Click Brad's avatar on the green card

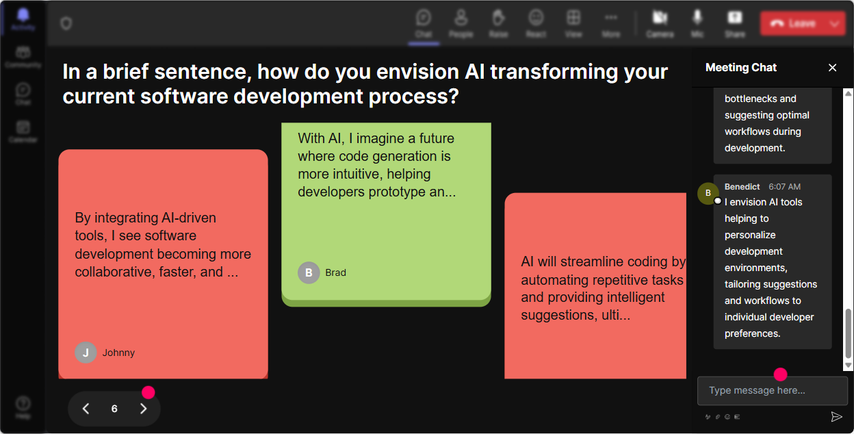pos(309,272)
